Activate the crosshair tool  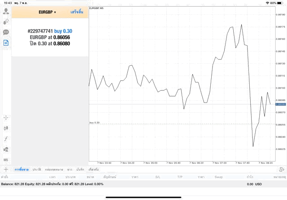(6, 118)
